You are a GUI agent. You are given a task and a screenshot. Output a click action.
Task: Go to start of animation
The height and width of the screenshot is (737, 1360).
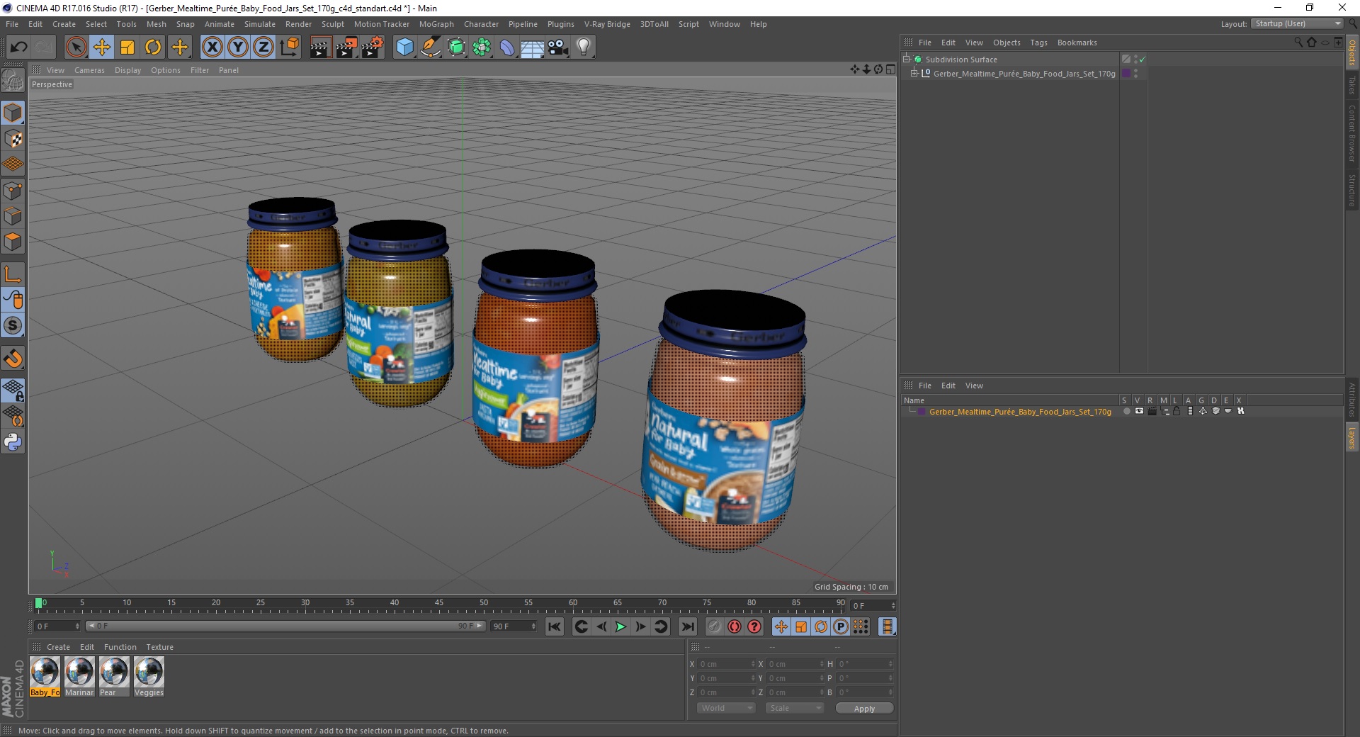[x=555, y=626]
